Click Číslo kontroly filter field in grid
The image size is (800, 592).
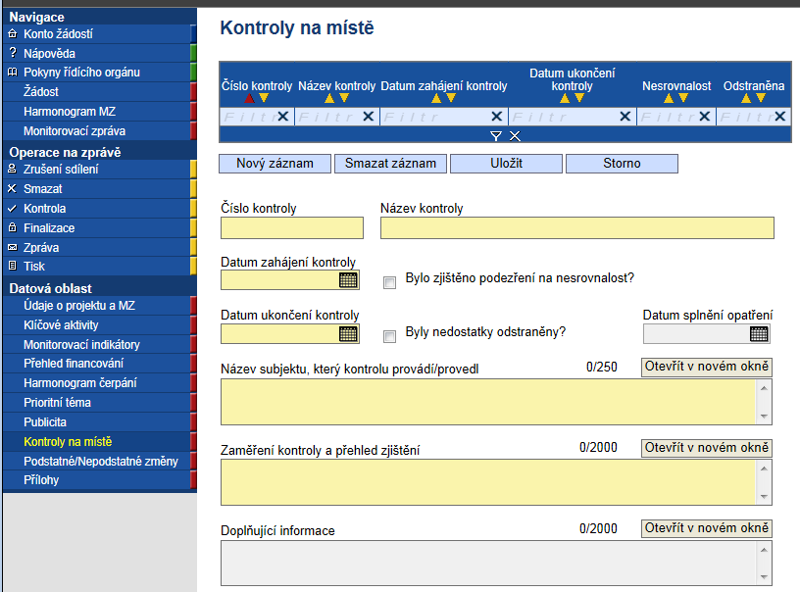[249, 117]
